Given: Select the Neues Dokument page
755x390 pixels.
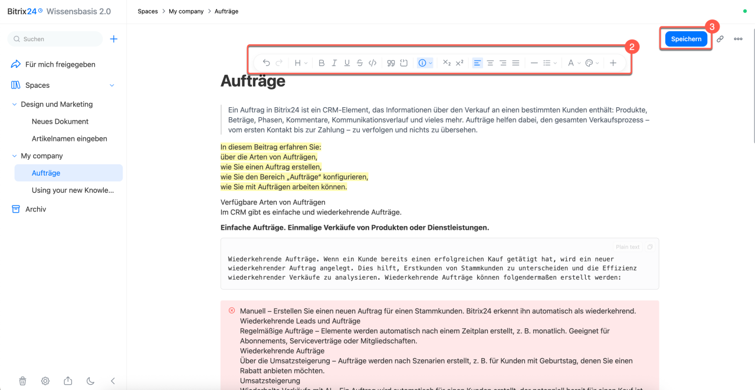Looking at the screenshot, I should [x=60, y=121].
